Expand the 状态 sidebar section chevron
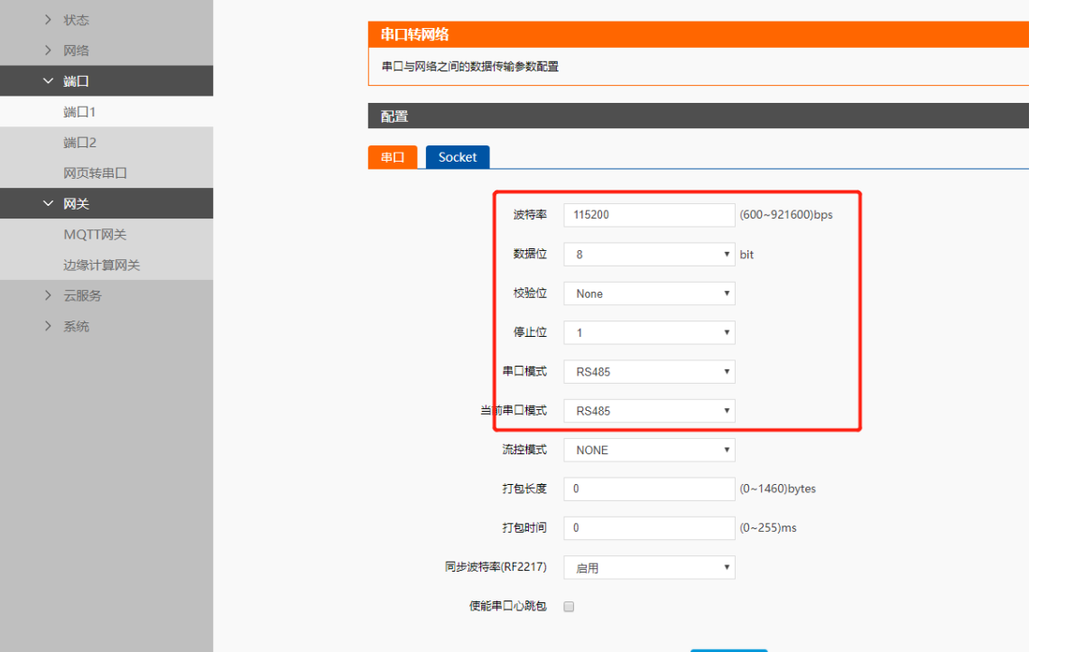 [x=49, y=20]
